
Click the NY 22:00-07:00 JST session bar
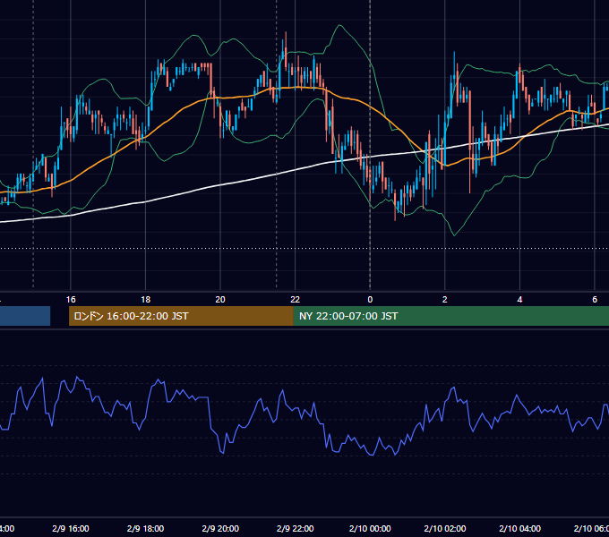pos(450,316)
